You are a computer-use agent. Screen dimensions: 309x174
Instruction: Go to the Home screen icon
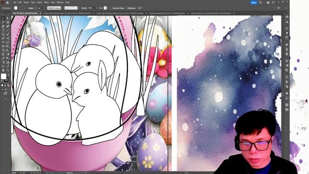point(8,2)
